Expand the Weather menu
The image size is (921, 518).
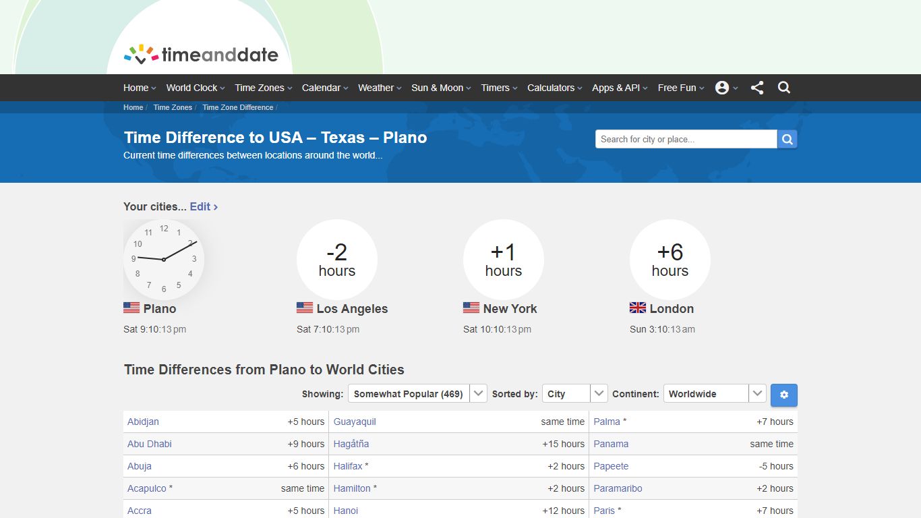[x=380, y=88]
